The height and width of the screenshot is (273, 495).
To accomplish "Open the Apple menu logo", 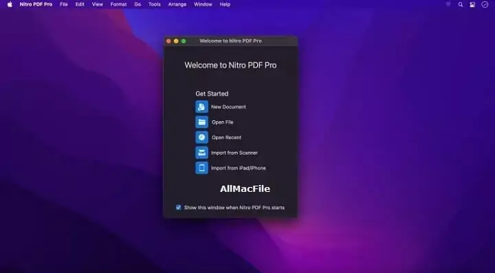I will tap(10, 4).
